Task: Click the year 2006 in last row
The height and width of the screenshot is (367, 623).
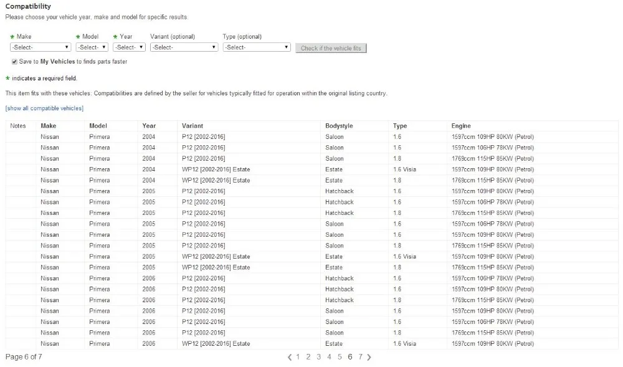Action: pos(149,343)
